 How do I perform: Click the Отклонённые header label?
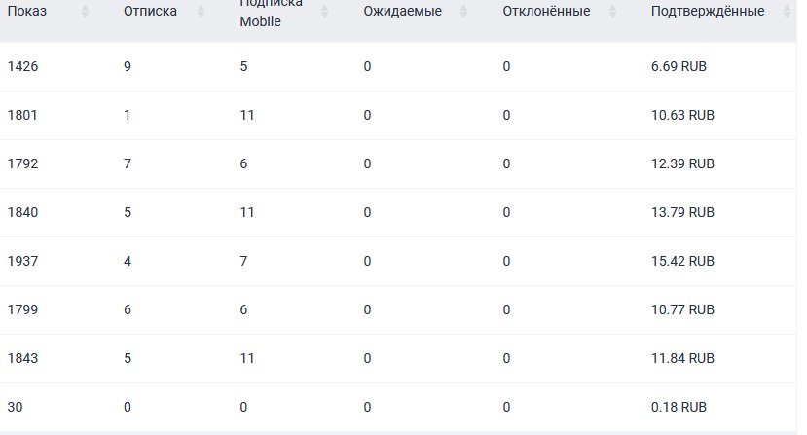546,11
